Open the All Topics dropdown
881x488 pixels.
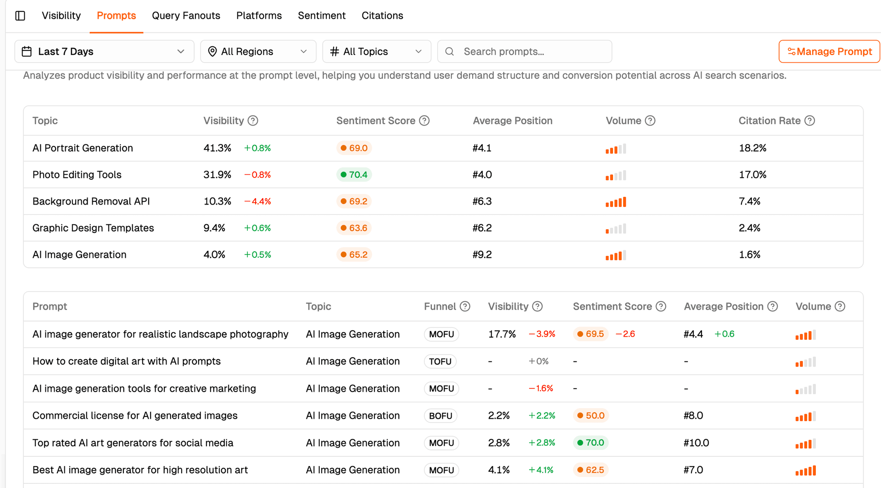[x=376, y=51]
